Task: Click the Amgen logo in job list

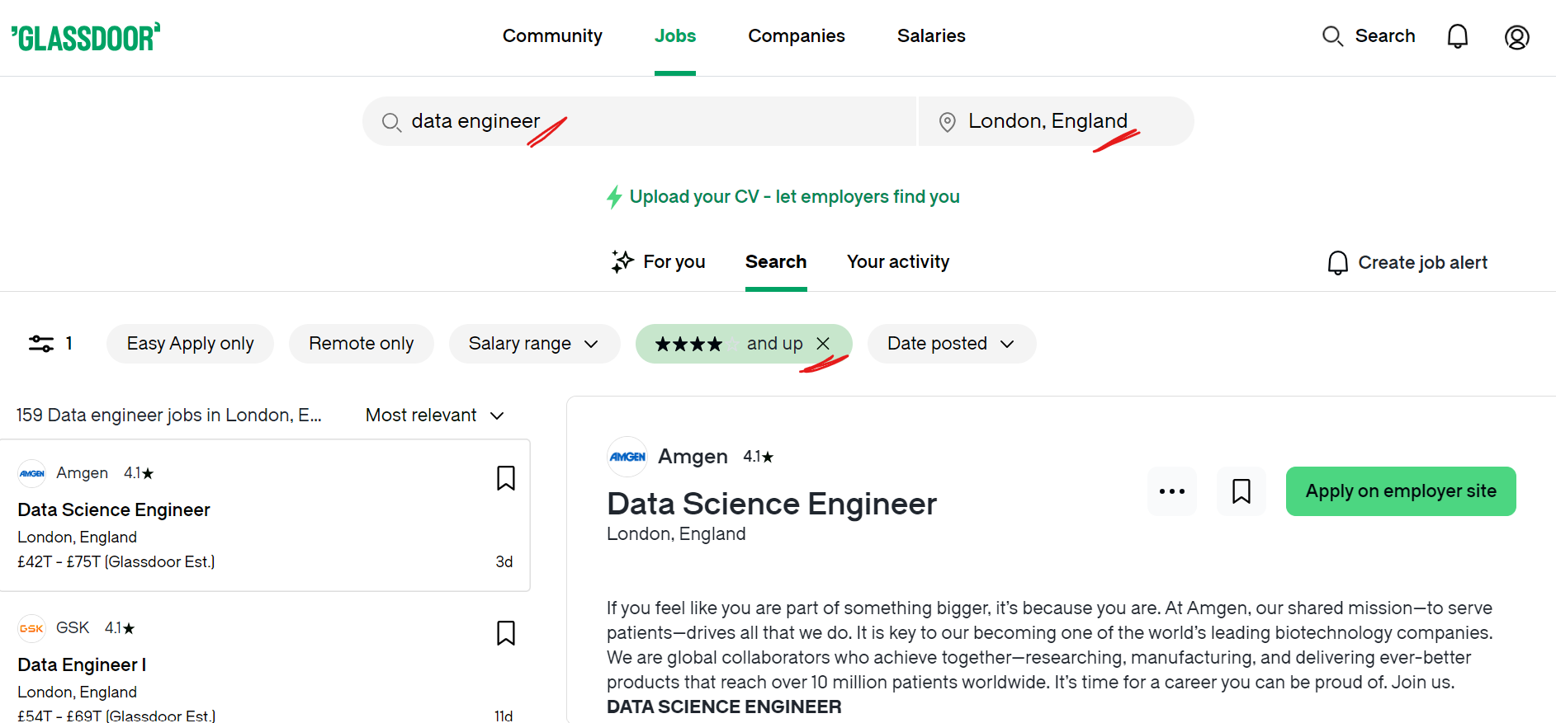Action: coord(32,473)
